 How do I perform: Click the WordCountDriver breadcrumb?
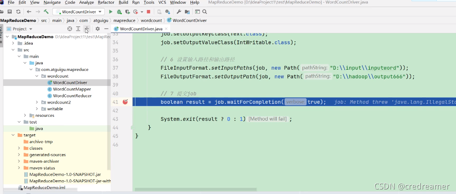click(187, 20)
